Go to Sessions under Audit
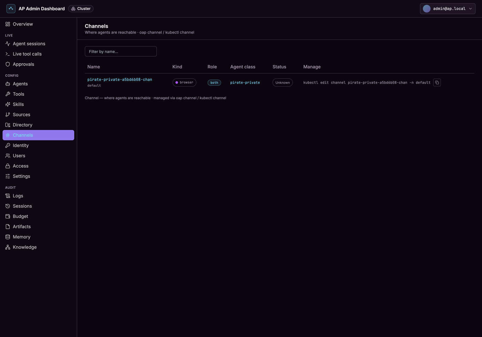 (x=38, y=206)
